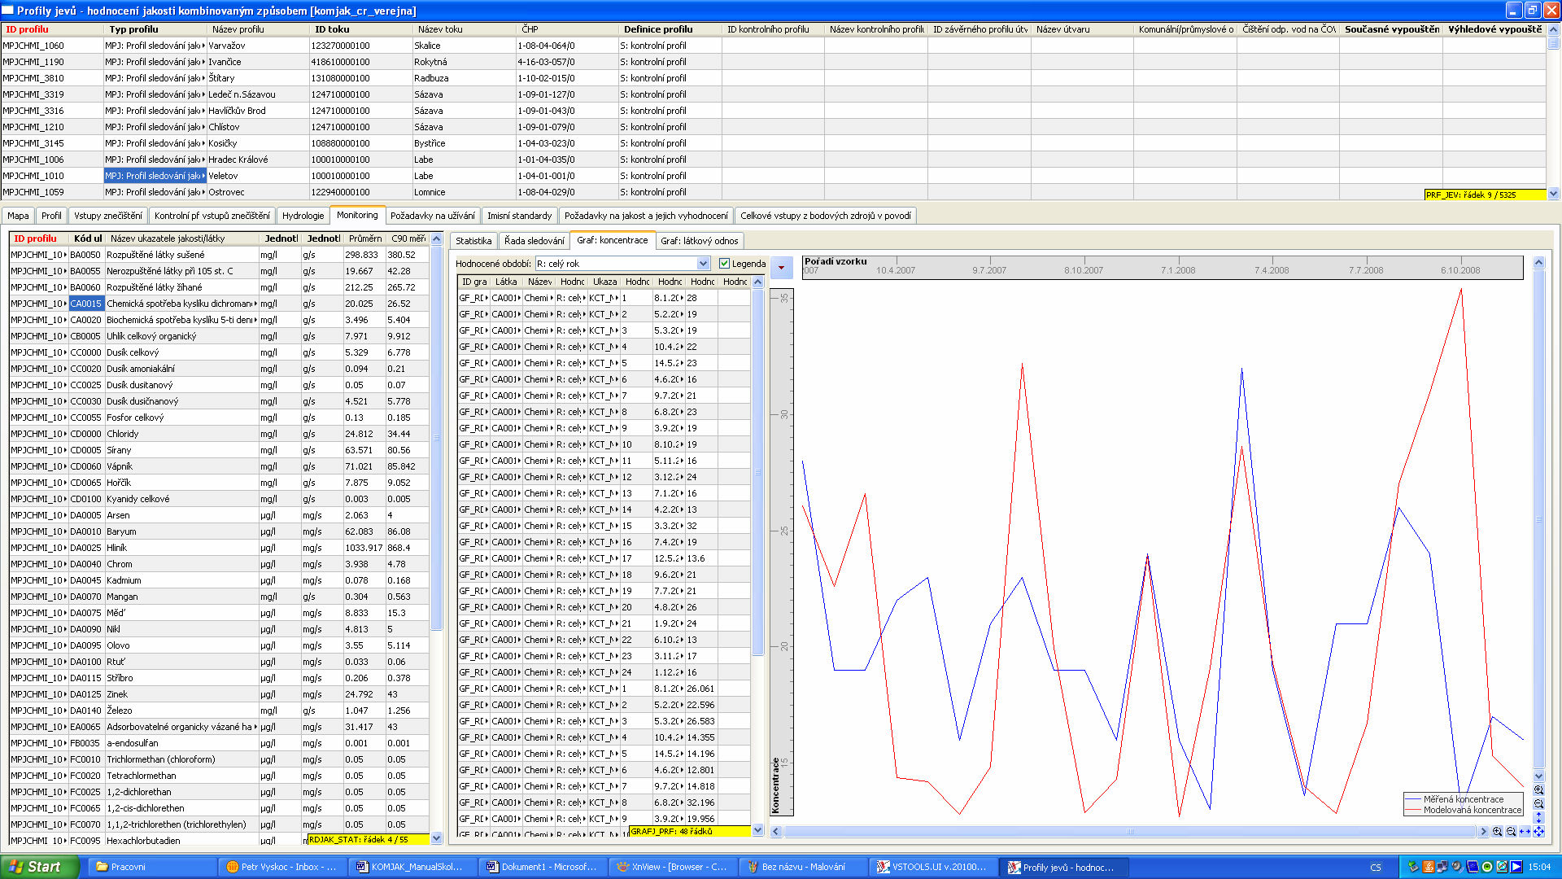Click the blue play-arrow tray icon
The width and height of the screenshot is (1562, 879).
click(x=1516, y=867)
